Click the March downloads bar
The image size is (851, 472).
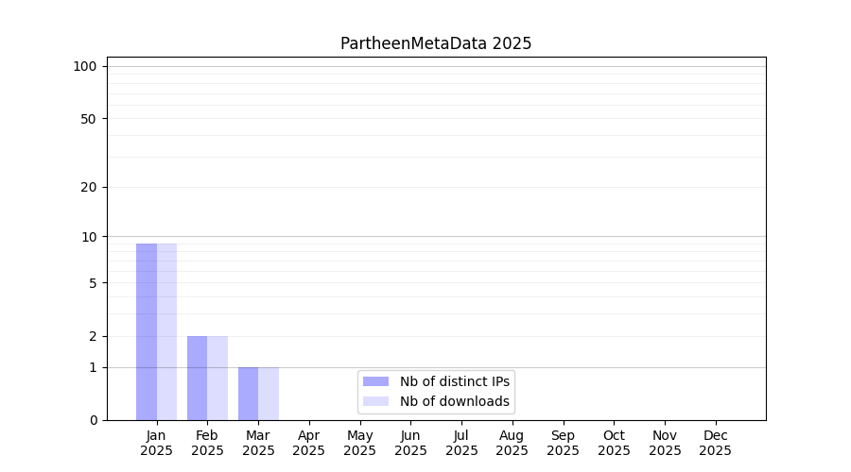point(269,394)
